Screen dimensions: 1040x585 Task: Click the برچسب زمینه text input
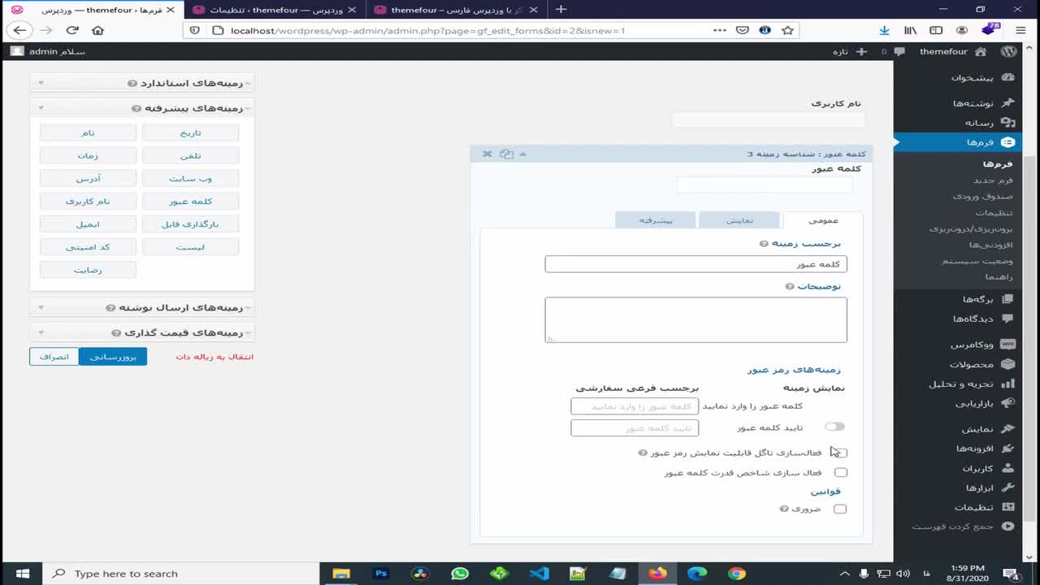coord(695,264)
